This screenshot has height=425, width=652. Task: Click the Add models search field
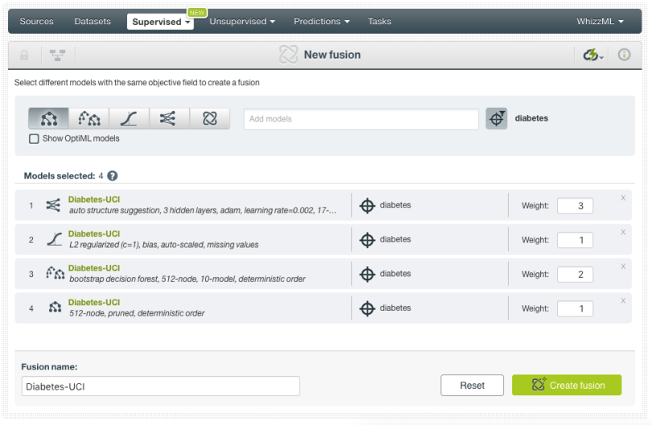click(361, 119)
